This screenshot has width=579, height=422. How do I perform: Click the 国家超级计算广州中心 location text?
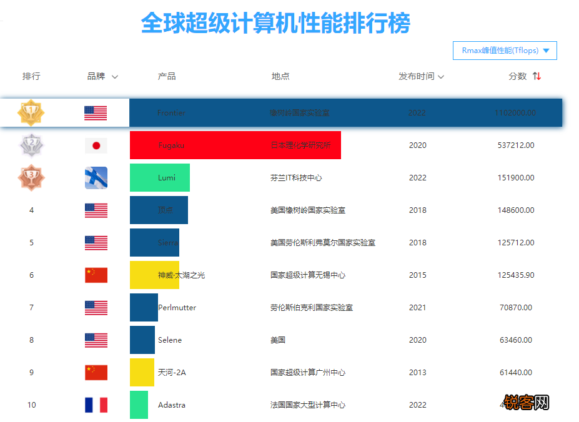[307, 373]
